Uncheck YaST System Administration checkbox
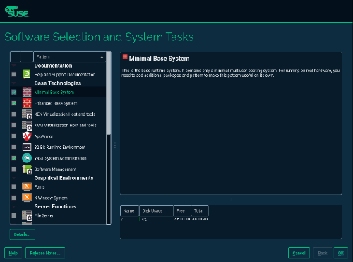353x262 pixels. (x=14, y=158)
